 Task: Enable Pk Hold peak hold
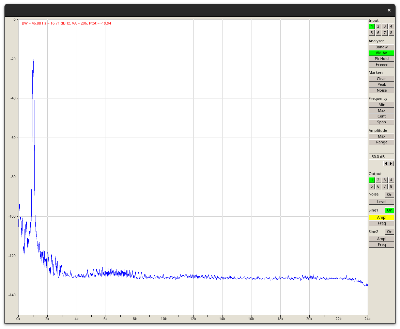pyautogui.click(x=382, y=59)
